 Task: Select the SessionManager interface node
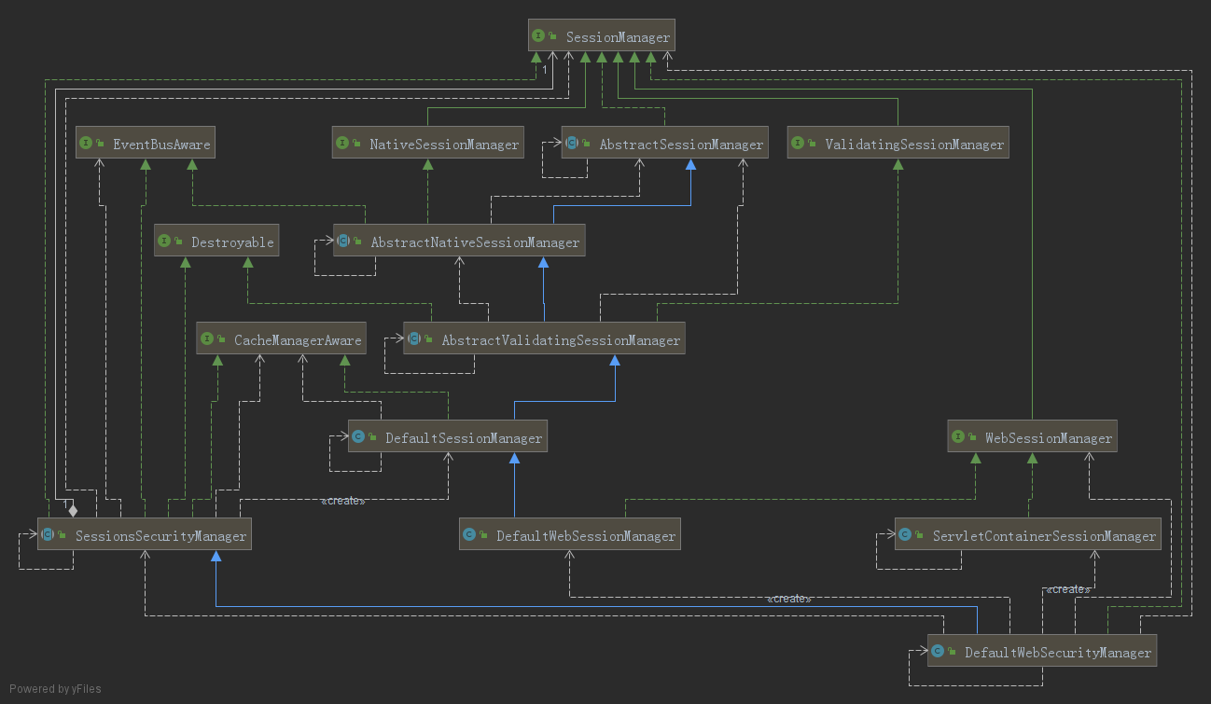pos(601,36)
